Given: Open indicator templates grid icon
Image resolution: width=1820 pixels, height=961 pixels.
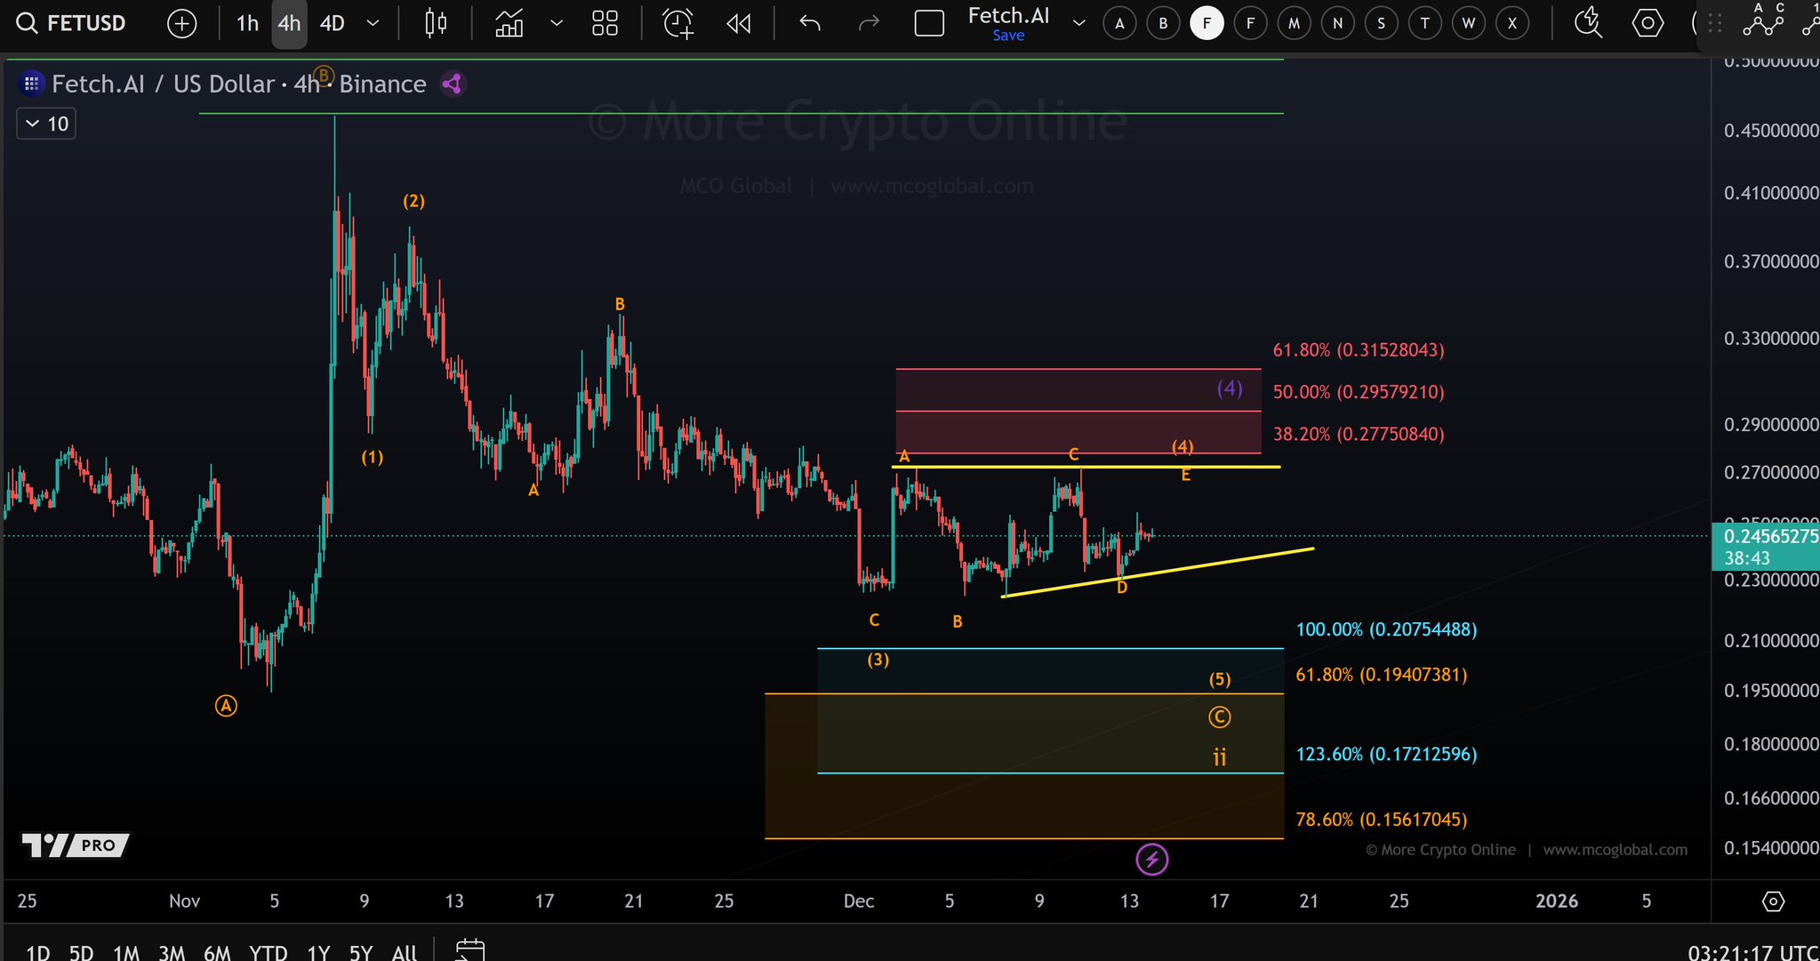Looking at the screenshot, I should point(605,23).
